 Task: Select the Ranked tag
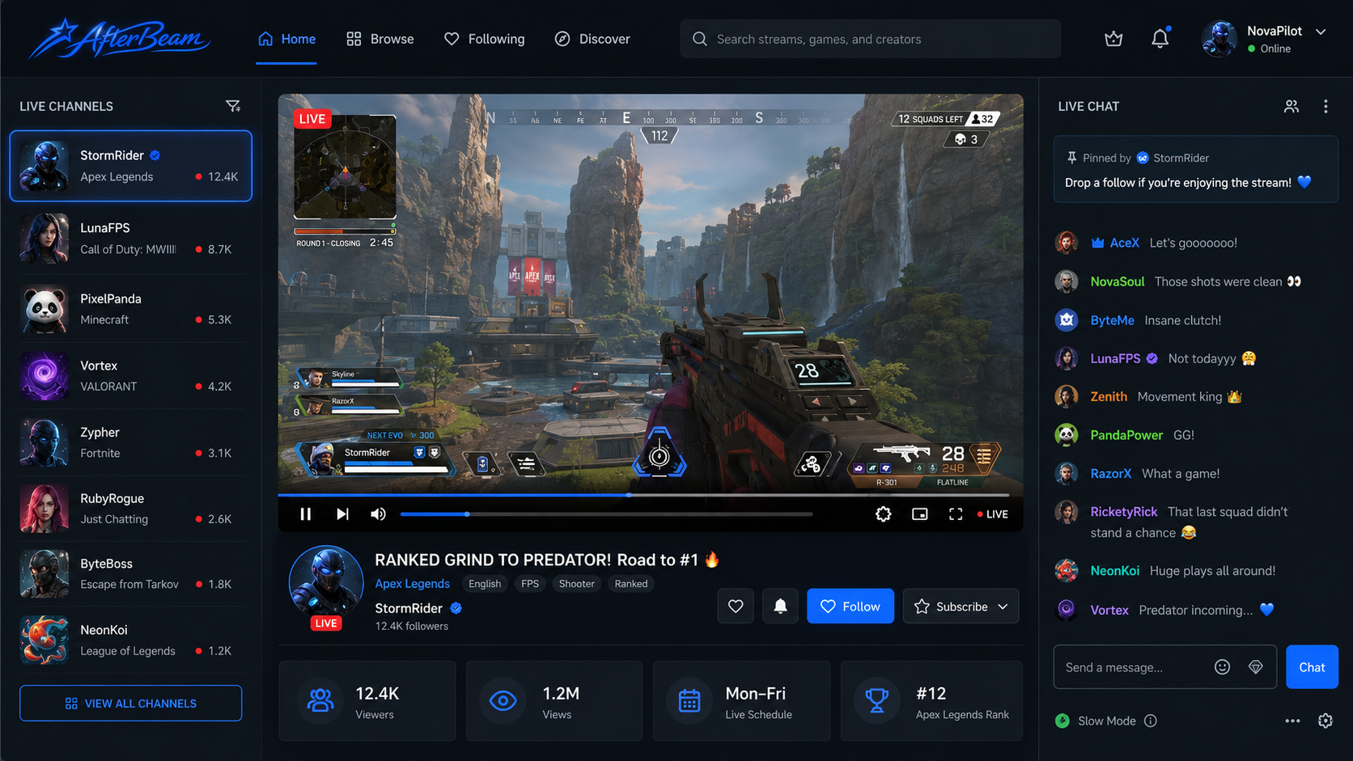tap(630, 584)
